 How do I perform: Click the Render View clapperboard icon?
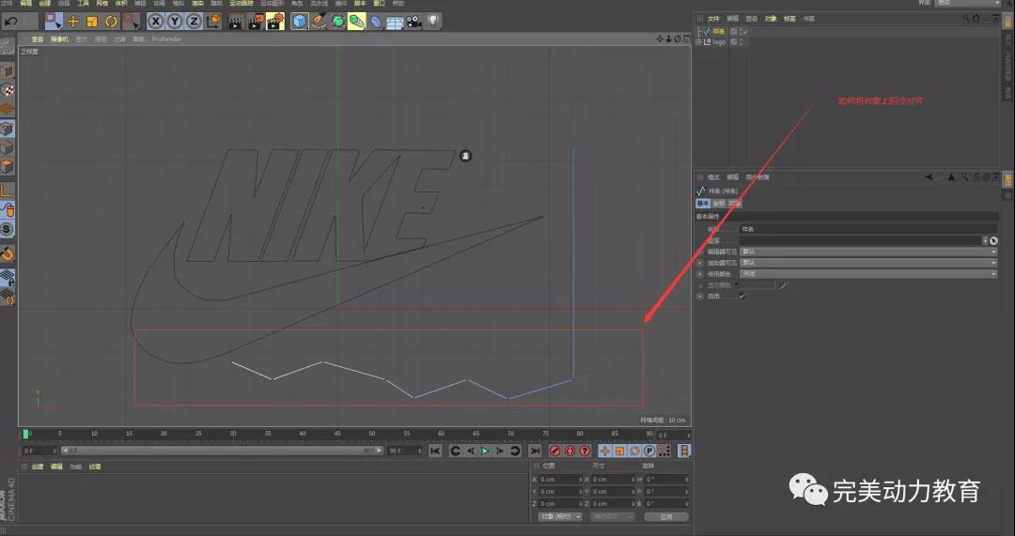click(x=236, y=22)
